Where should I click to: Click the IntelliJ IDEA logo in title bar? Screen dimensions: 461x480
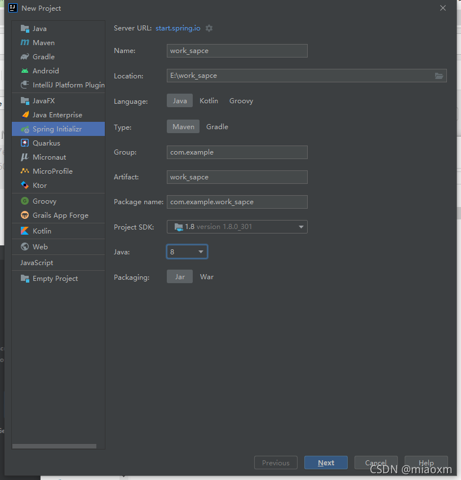(x=13, y=8)
